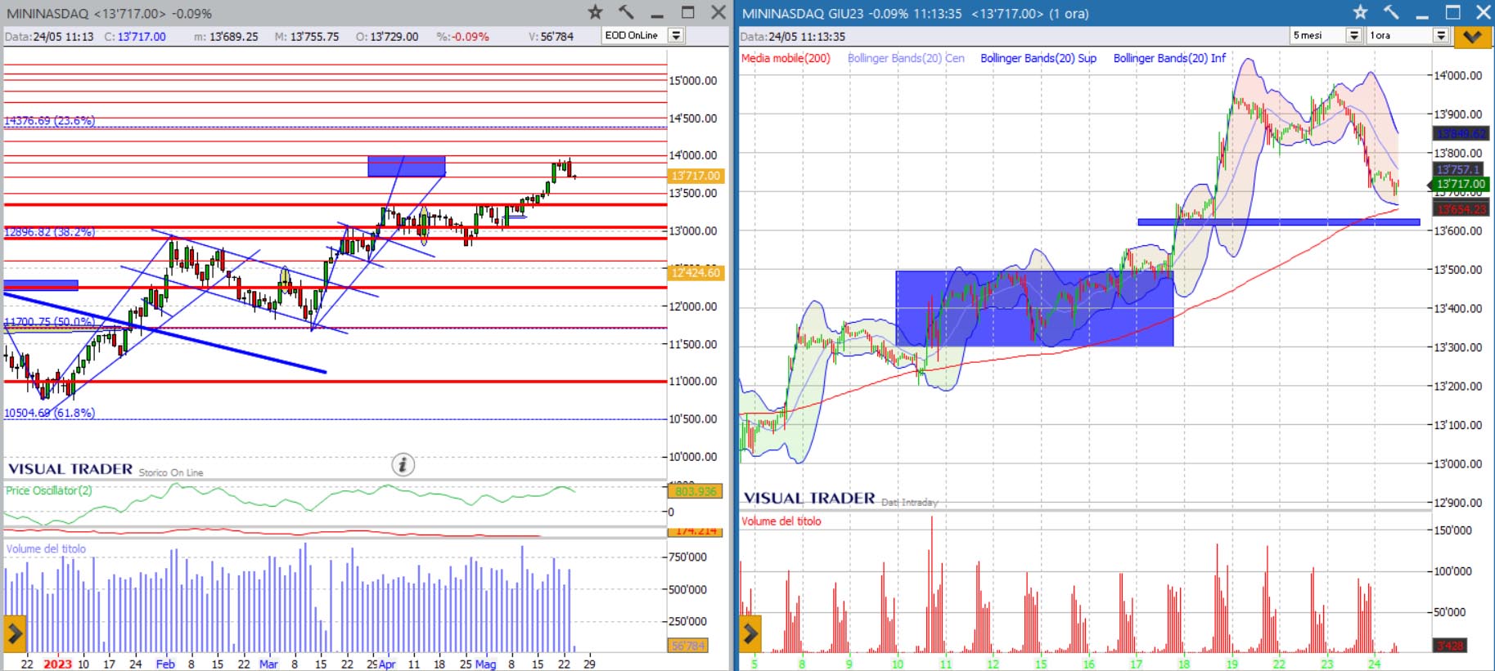The image size is (1495, 671).
Task: Select the blue rectangle near 14'000 left chart
Action: click(407, 166)
